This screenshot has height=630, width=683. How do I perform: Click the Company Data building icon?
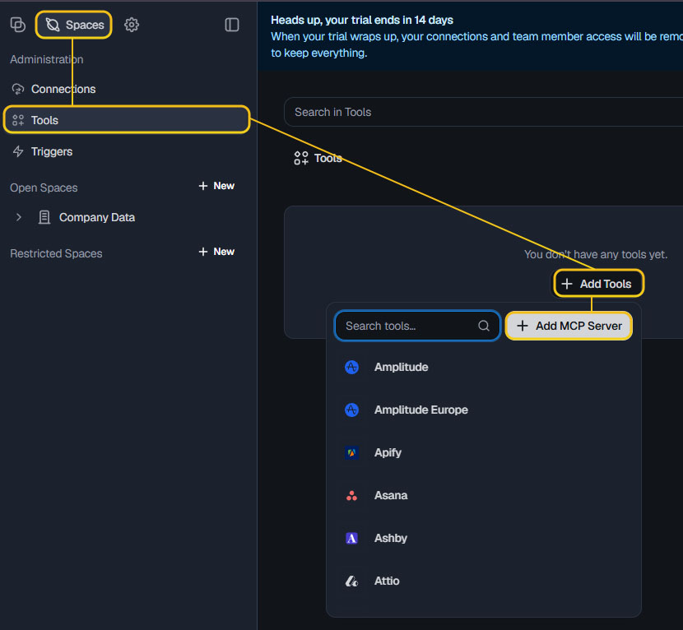(x=44, y=217)
